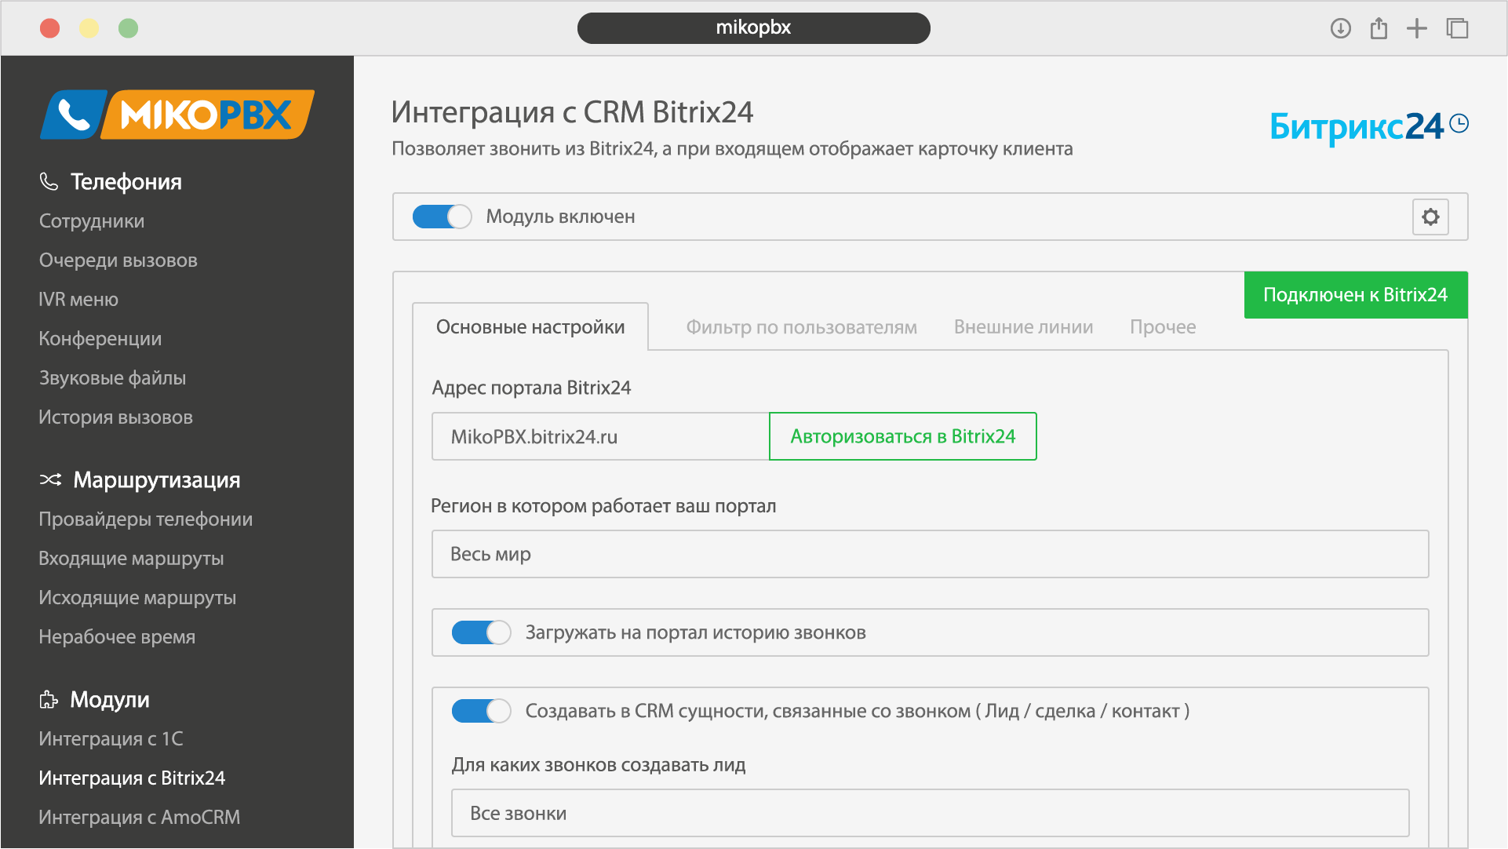This screenshot has height=849, width=1508.
Task: Select the Прочее tab
Action: 1162,327
